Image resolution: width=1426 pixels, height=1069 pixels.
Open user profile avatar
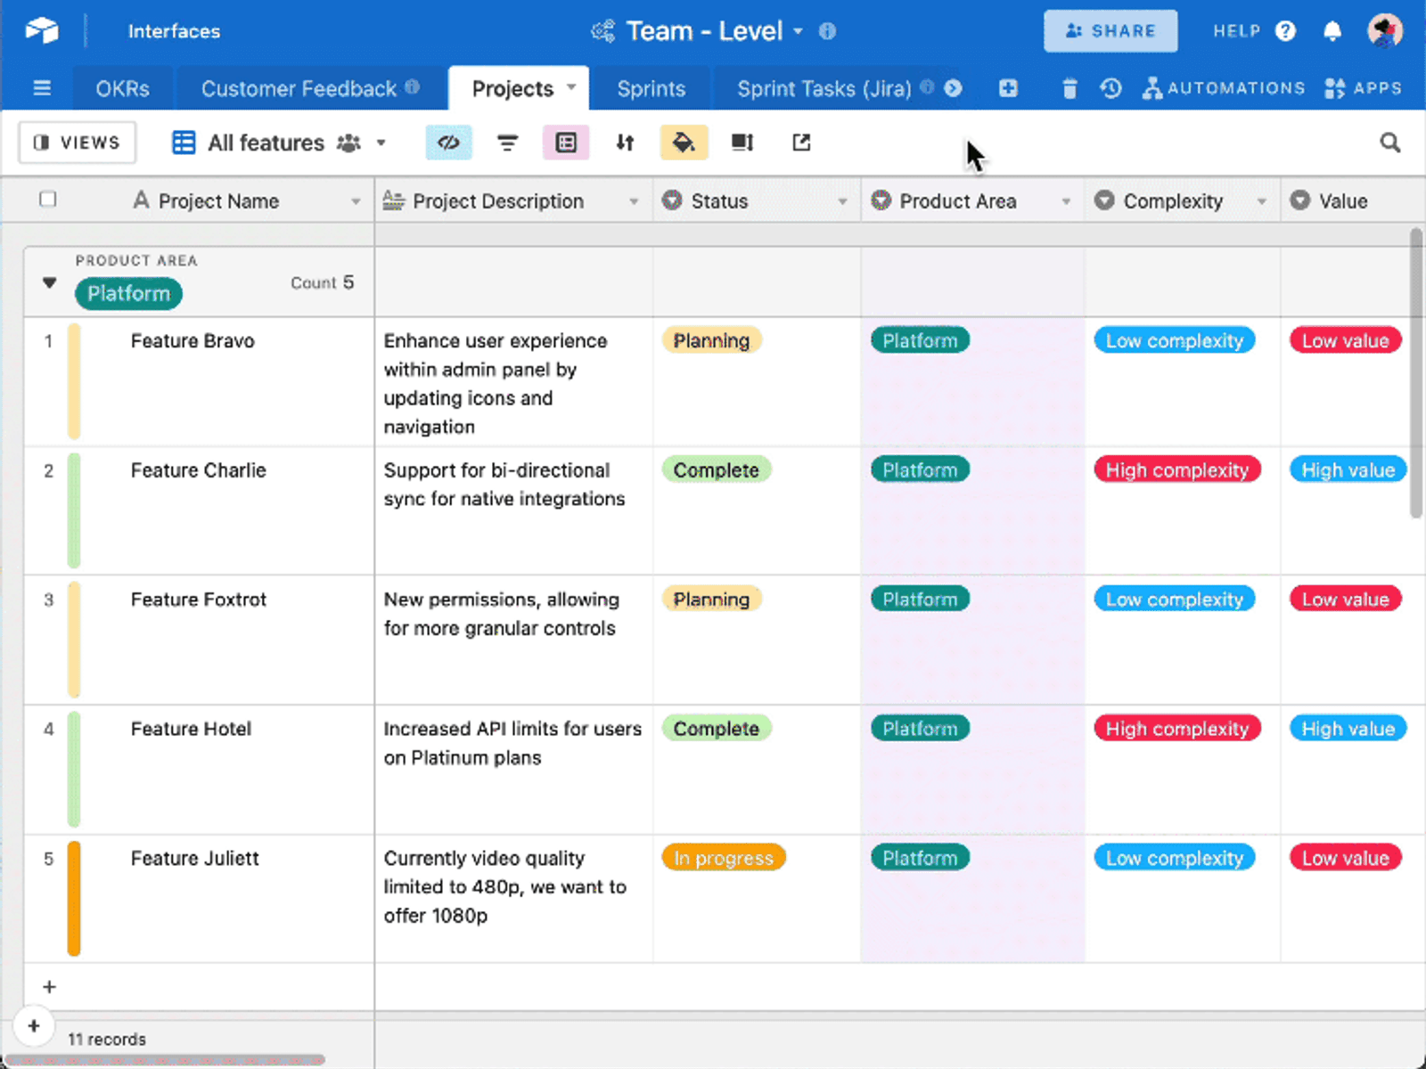coord(1385,31)
